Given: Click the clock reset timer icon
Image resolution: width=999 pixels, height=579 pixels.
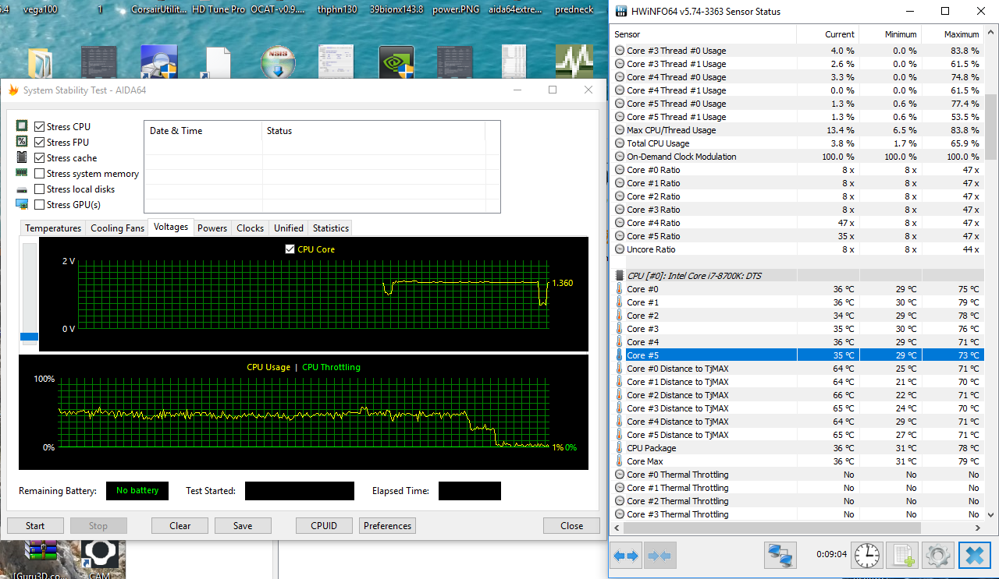Looking at the screenshot, I should click(866, 556).
